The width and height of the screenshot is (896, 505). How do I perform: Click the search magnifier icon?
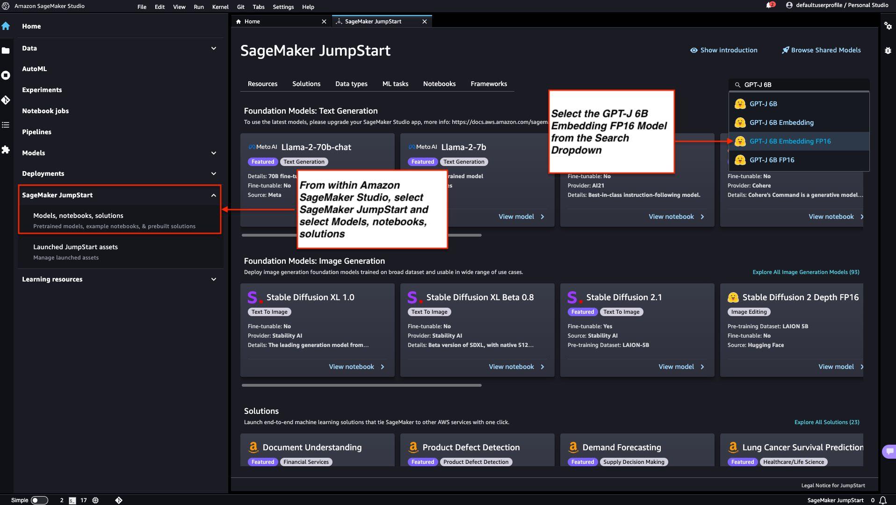click(737, 85)
